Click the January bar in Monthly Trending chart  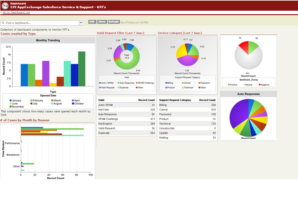coord(24,75)
